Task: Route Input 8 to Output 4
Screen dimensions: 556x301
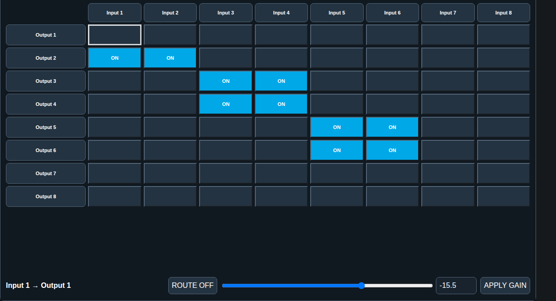Action: coord(503,104)
